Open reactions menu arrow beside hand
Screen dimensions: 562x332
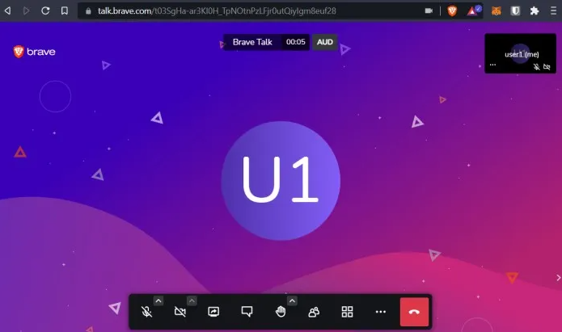[292, 300]
